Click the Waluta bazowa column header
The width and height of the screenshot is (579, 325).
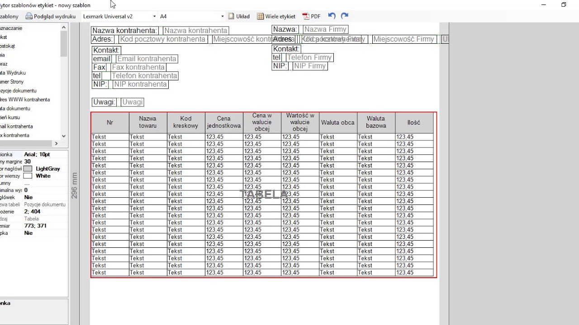376,122
